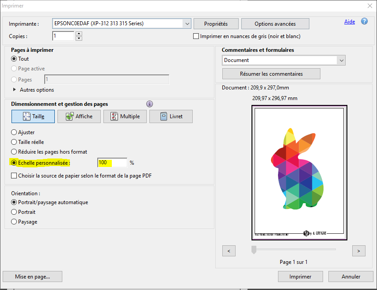Click the purple info icon beside Dimensionnement

point(149,104)
